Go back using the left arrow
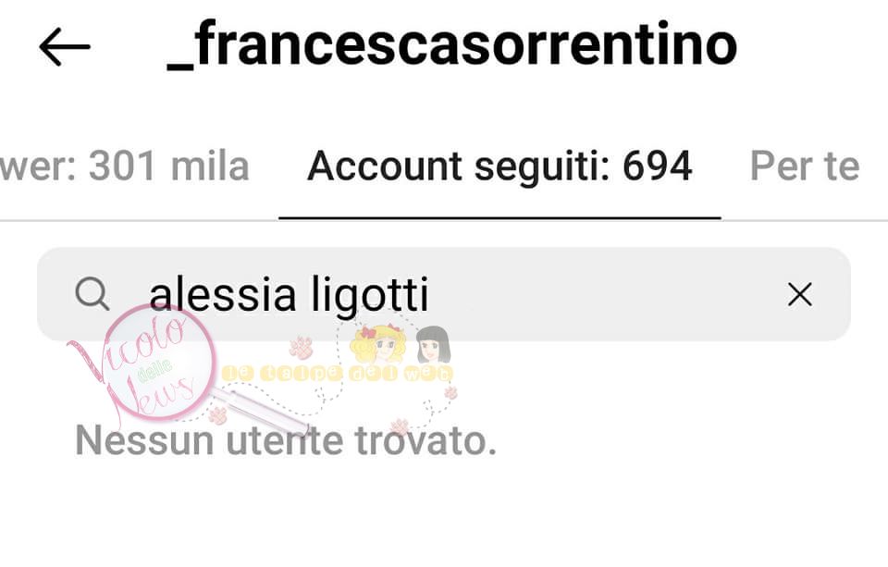 coord(65,47)
